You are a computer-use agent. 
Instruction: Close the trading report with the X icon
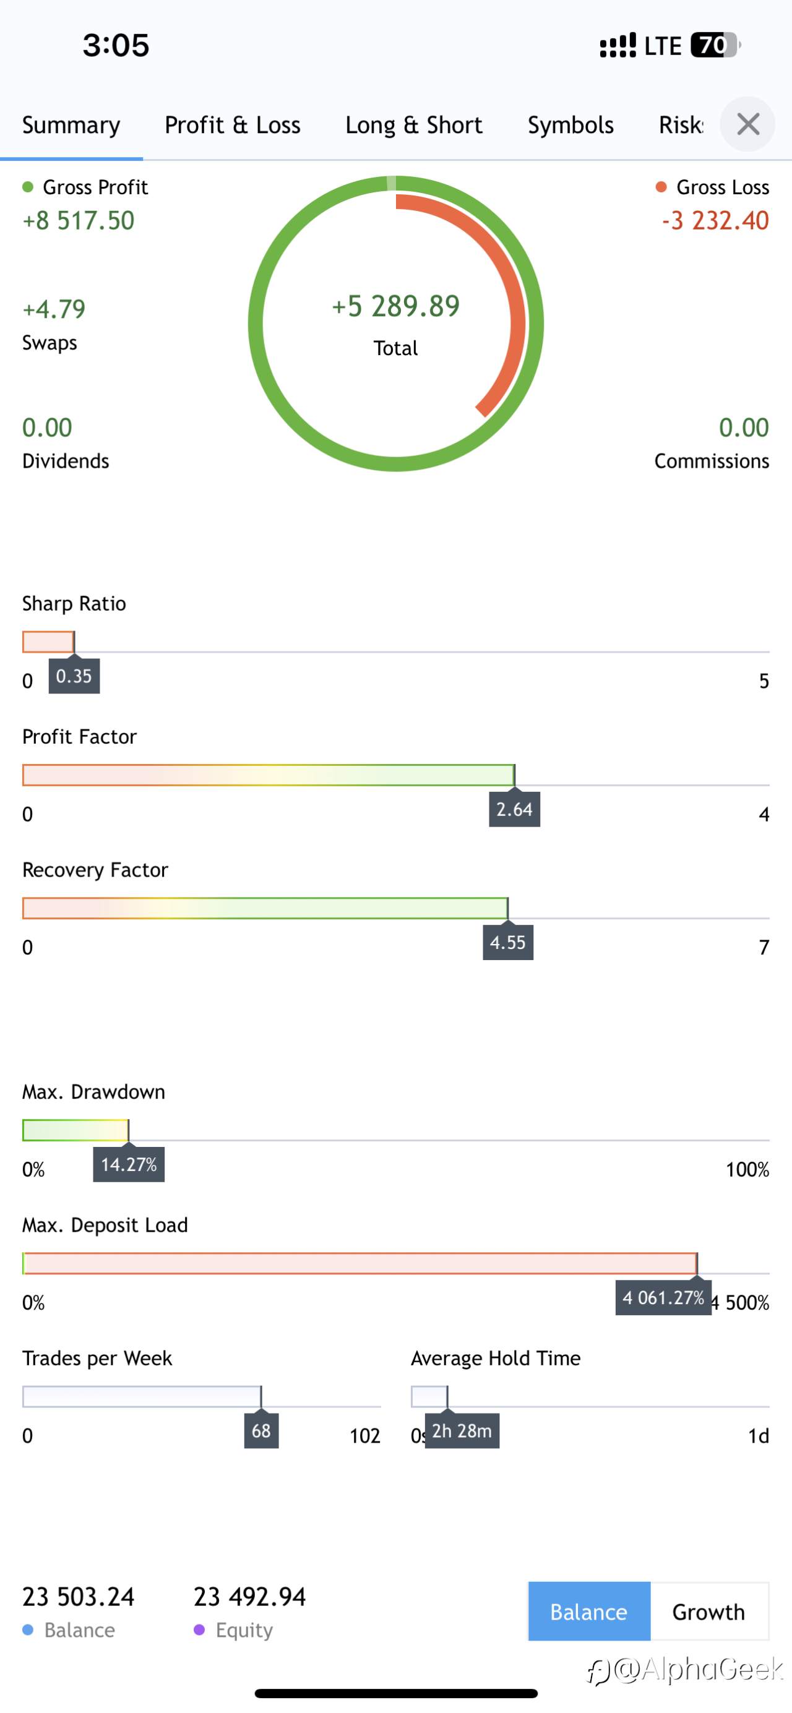tap(747, 124)
